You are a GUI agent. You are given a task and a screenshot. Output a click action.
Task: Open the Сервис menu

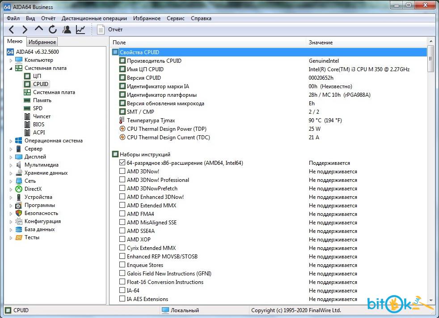pyautogui.click(x=176, y=18)
